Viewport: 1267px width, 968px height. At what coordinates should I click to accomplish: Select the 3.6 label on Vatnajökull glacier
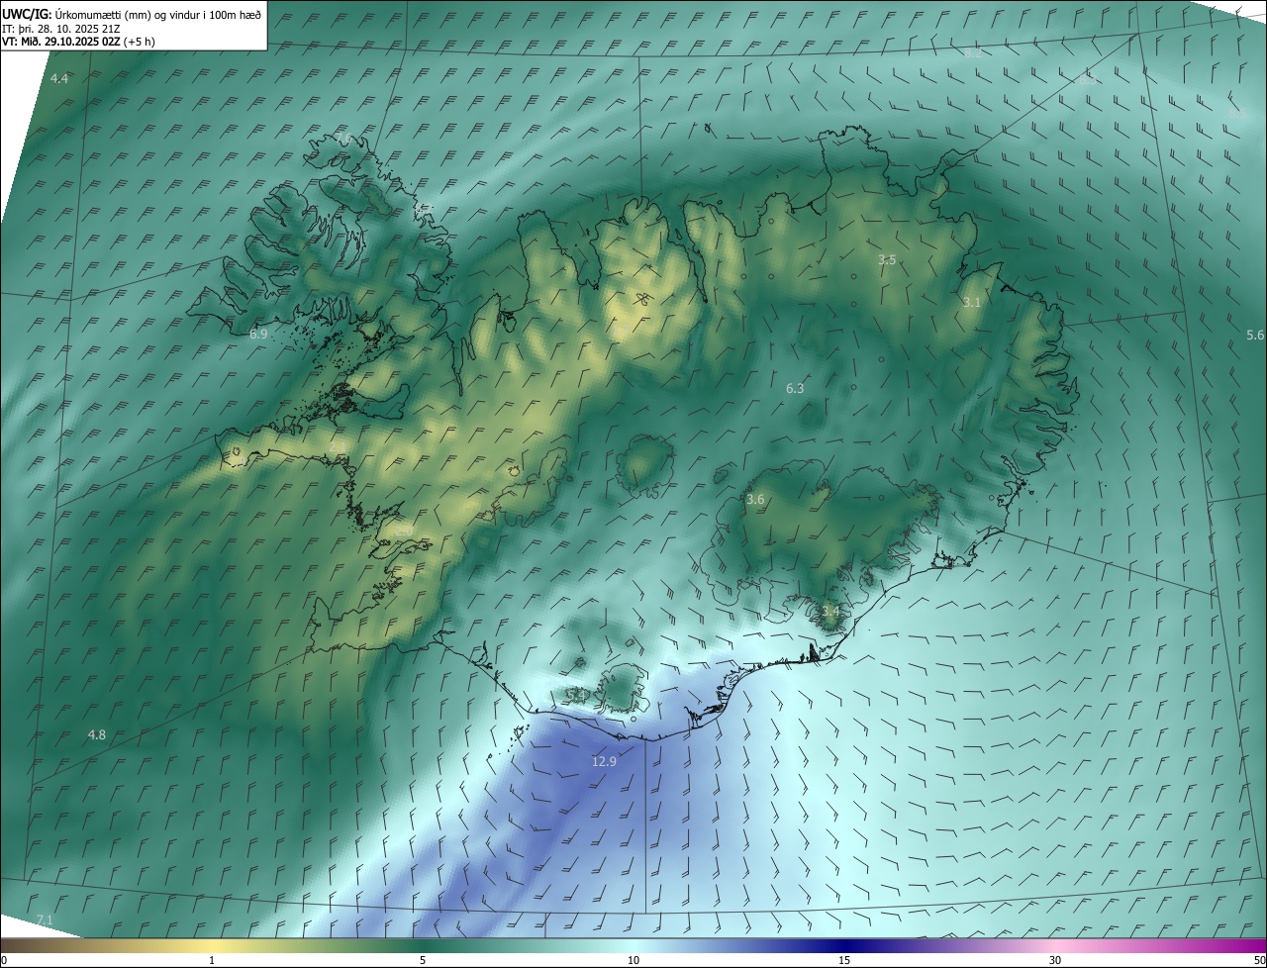click(755, 500)
